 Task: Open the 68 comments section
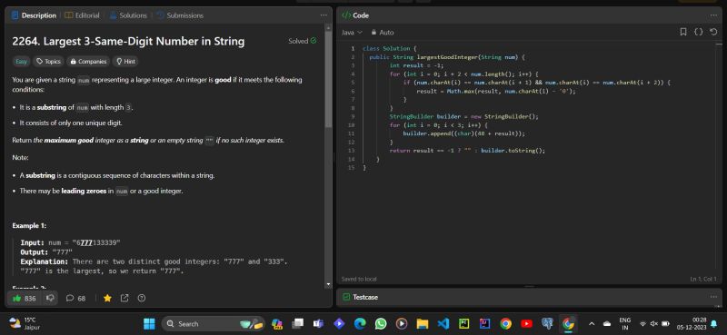click(x=76, y=299)
